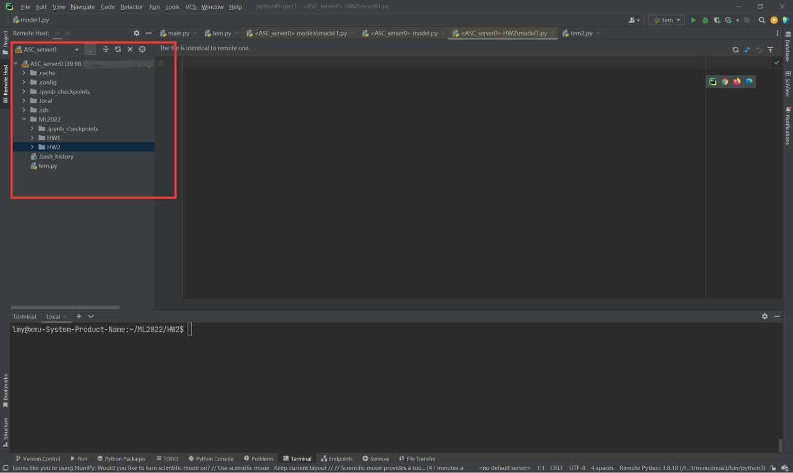This screenshot has height=473, width=793.
Task: Open preview in Edge browser icon
Action: tap(749, 81)
